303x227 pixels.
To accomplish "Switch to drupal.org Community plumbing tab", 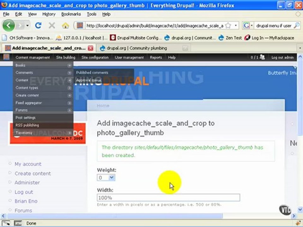I will click(137, 48).
